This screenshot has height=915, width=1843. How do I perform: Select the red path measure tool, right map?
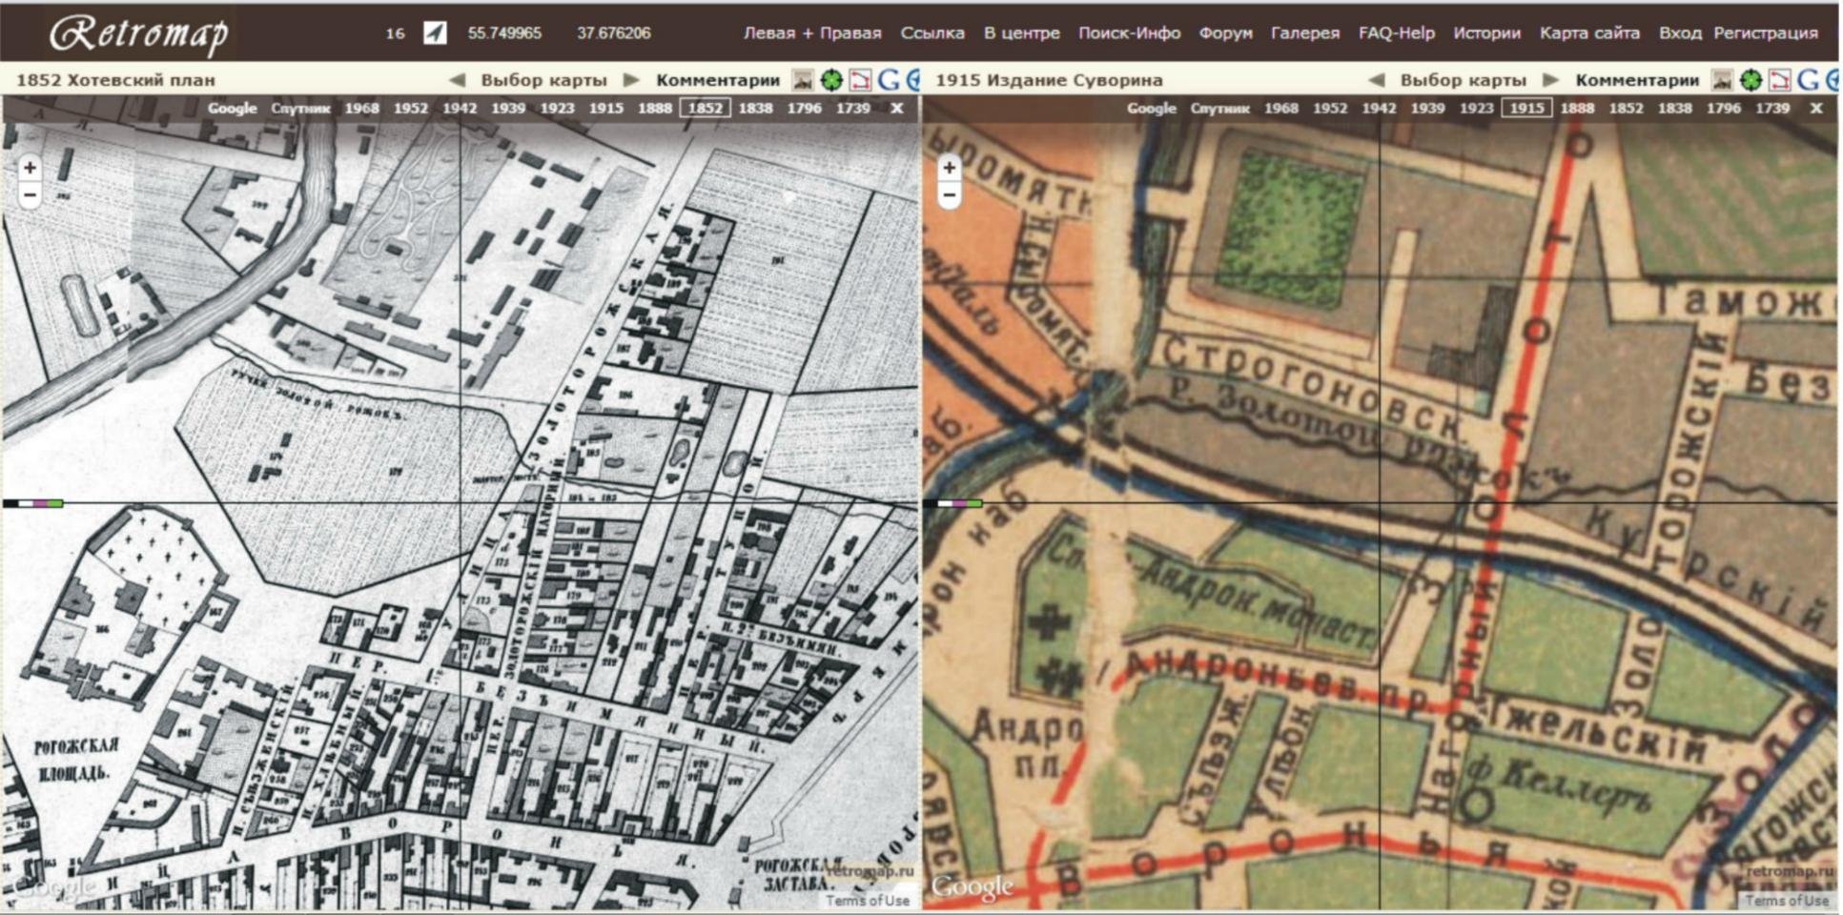click(1779, 80)
